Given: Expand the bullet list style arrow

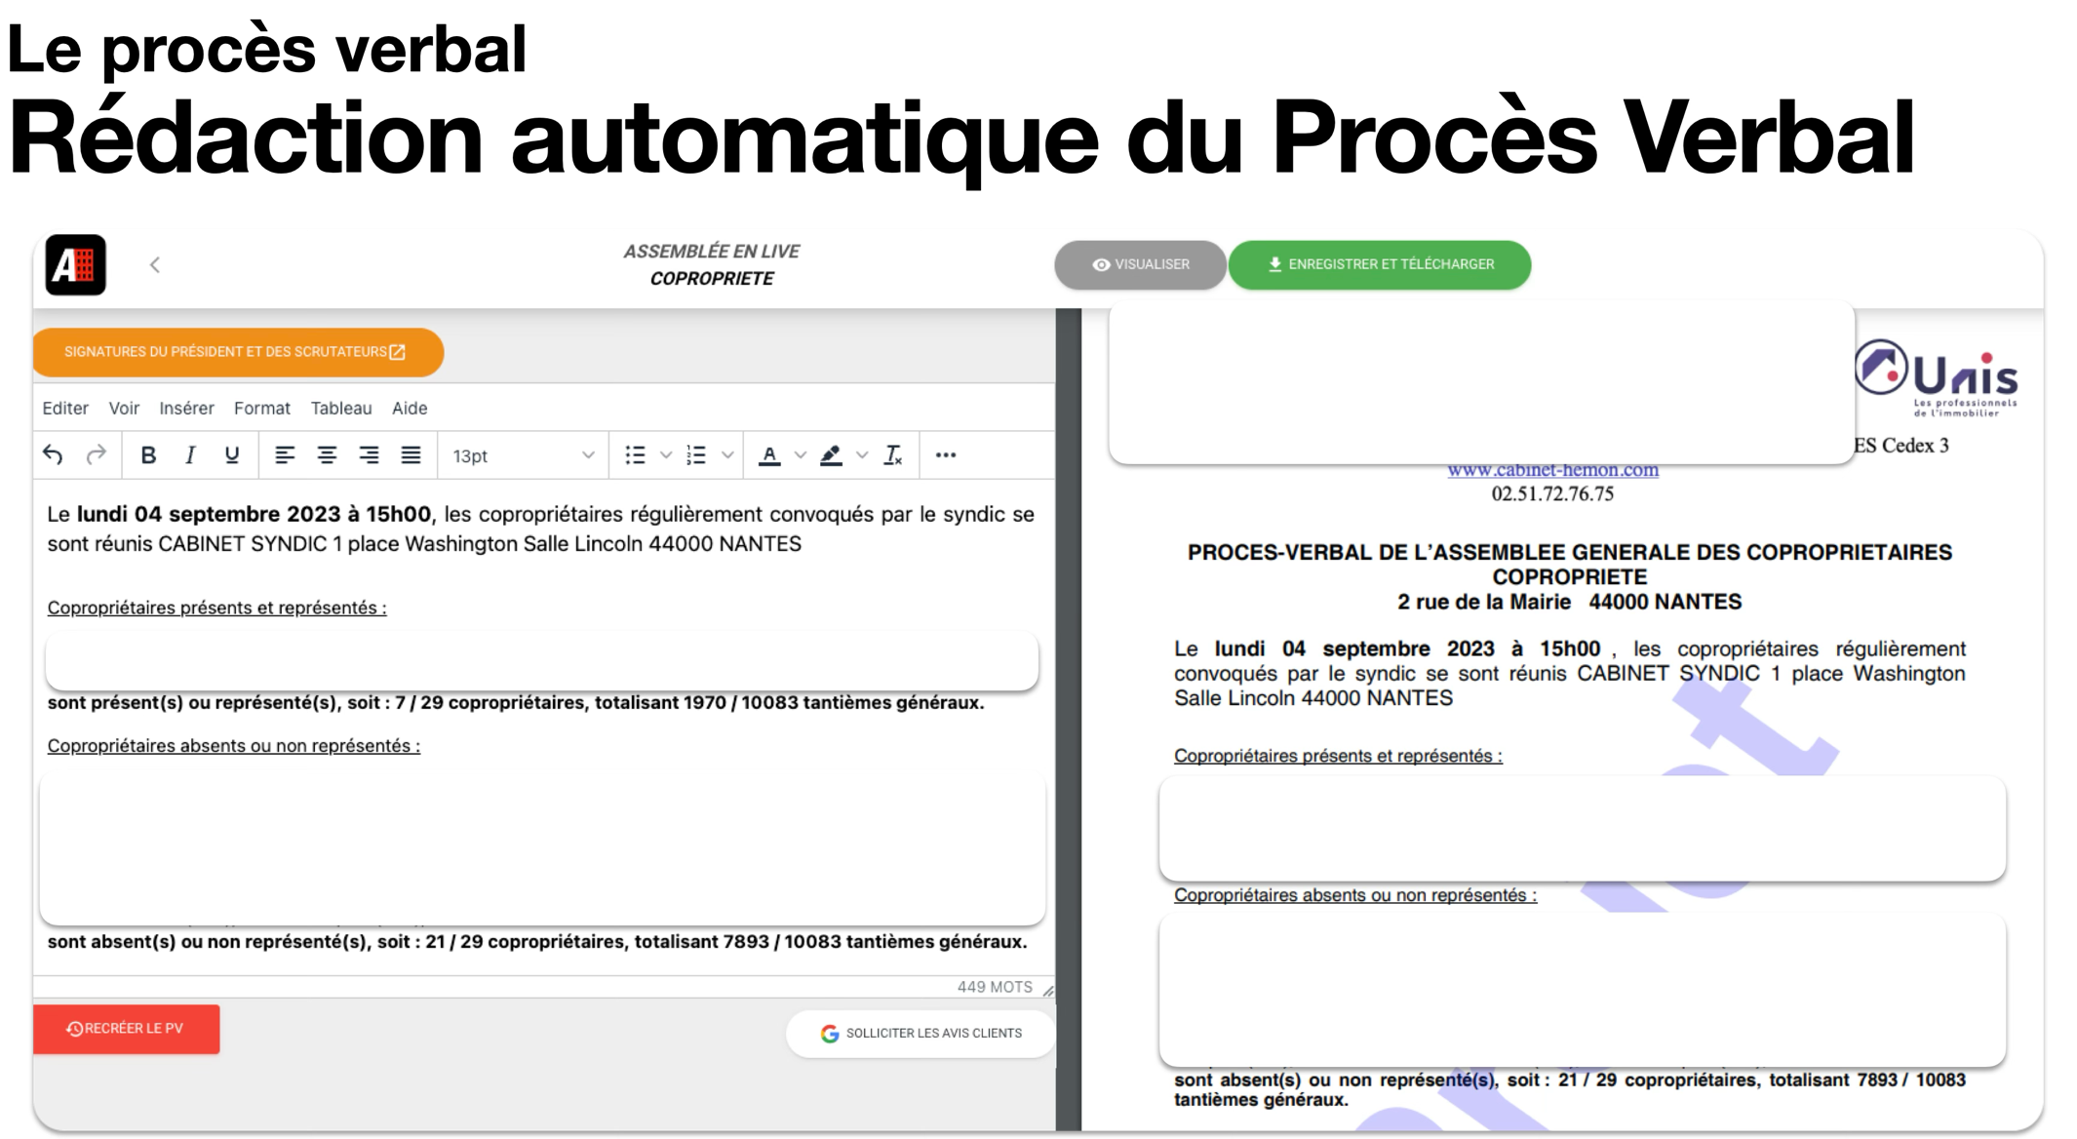Looking at the screenshot, I should [x=666, y=455].
